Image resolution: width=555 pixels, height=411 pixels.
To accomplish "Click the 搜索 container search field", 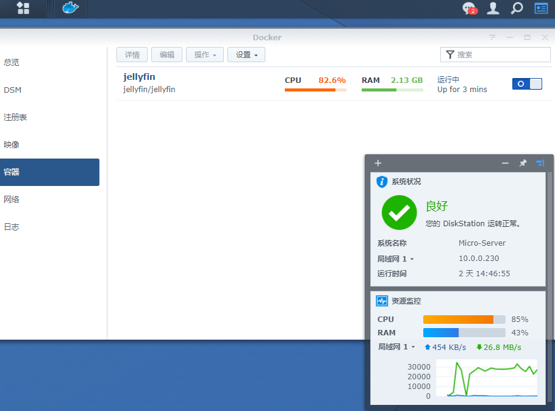I will pos(500,55).
